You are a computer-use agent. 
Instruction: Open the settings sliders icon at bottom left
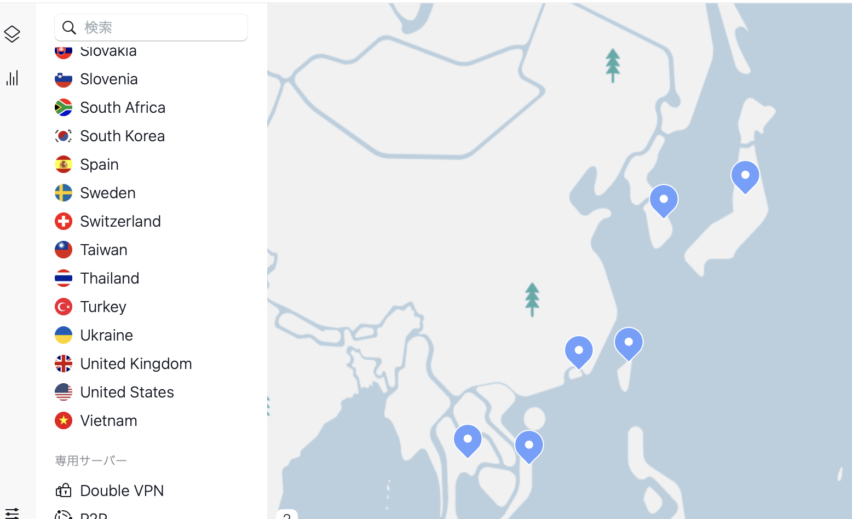12,514
